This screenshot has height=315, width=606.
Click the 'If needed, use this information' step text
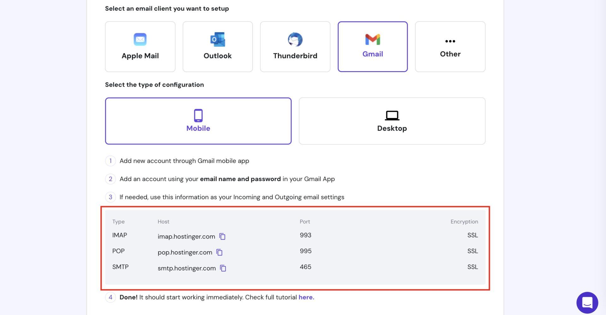point(232,197)
